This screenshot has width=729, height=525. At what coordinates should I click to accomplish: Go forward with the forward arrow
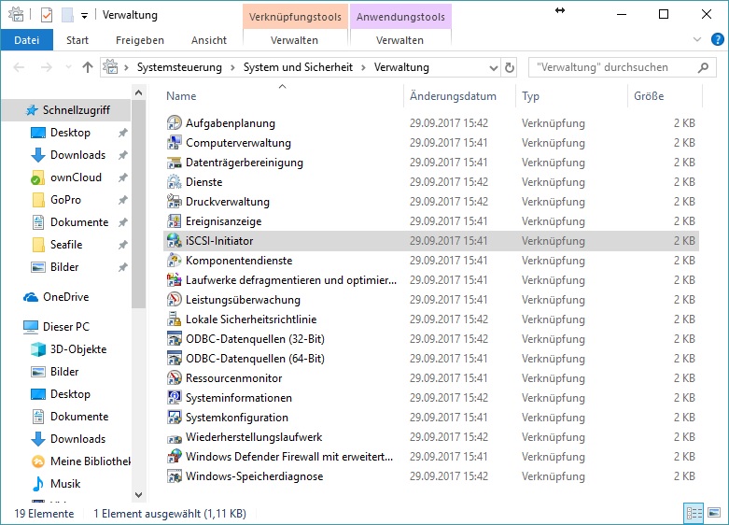46,67
